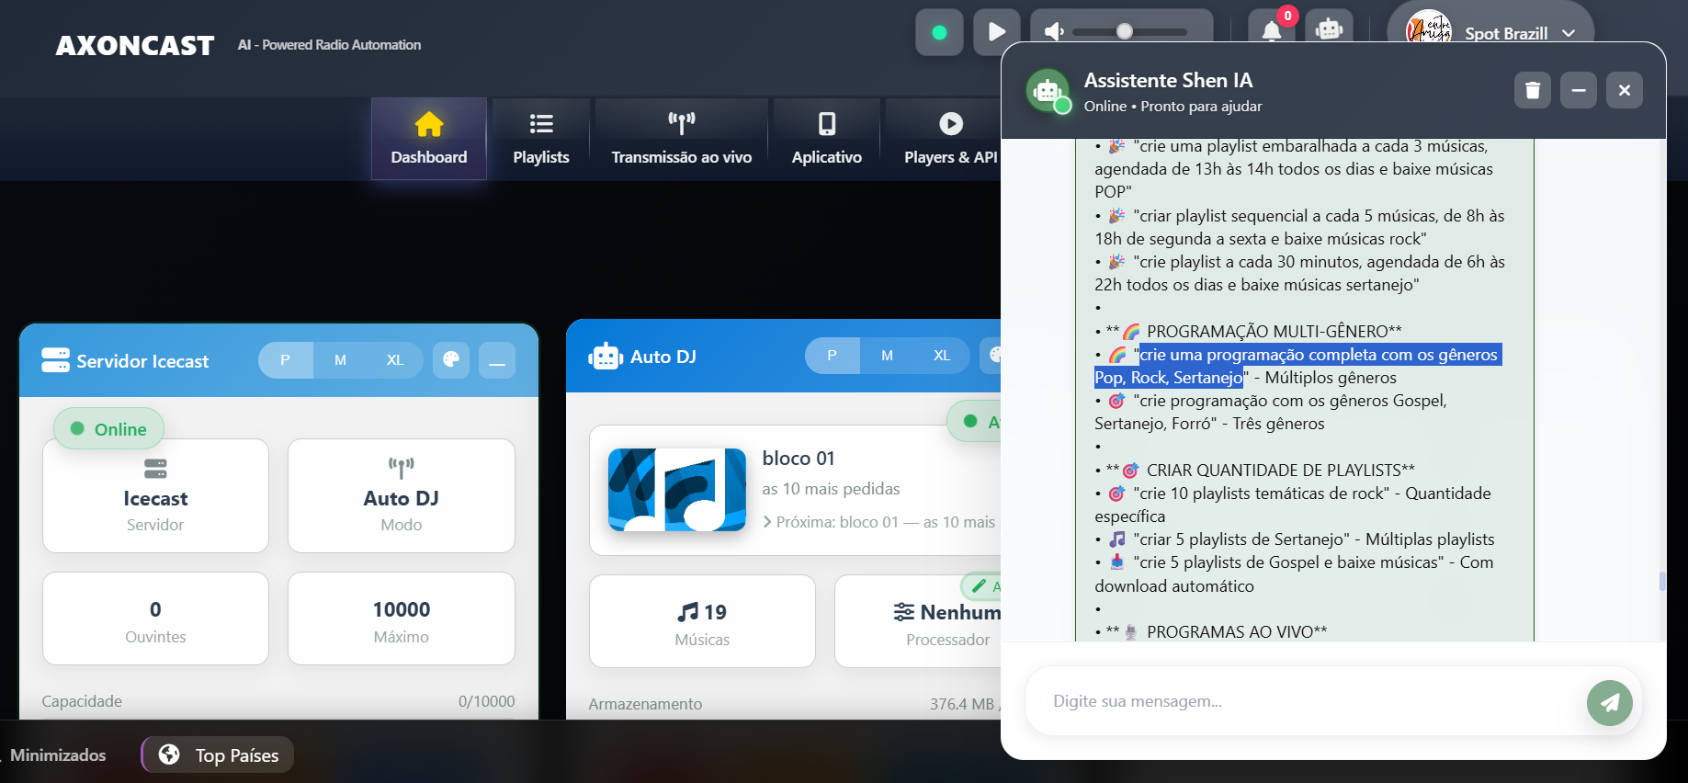
Task: Click the phone icon above Aplicativo
Action: [827, 123]
